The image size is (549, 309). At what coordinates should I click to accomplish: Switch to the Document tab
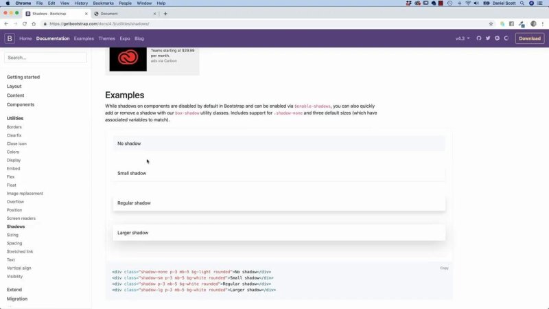coord(125,14)
